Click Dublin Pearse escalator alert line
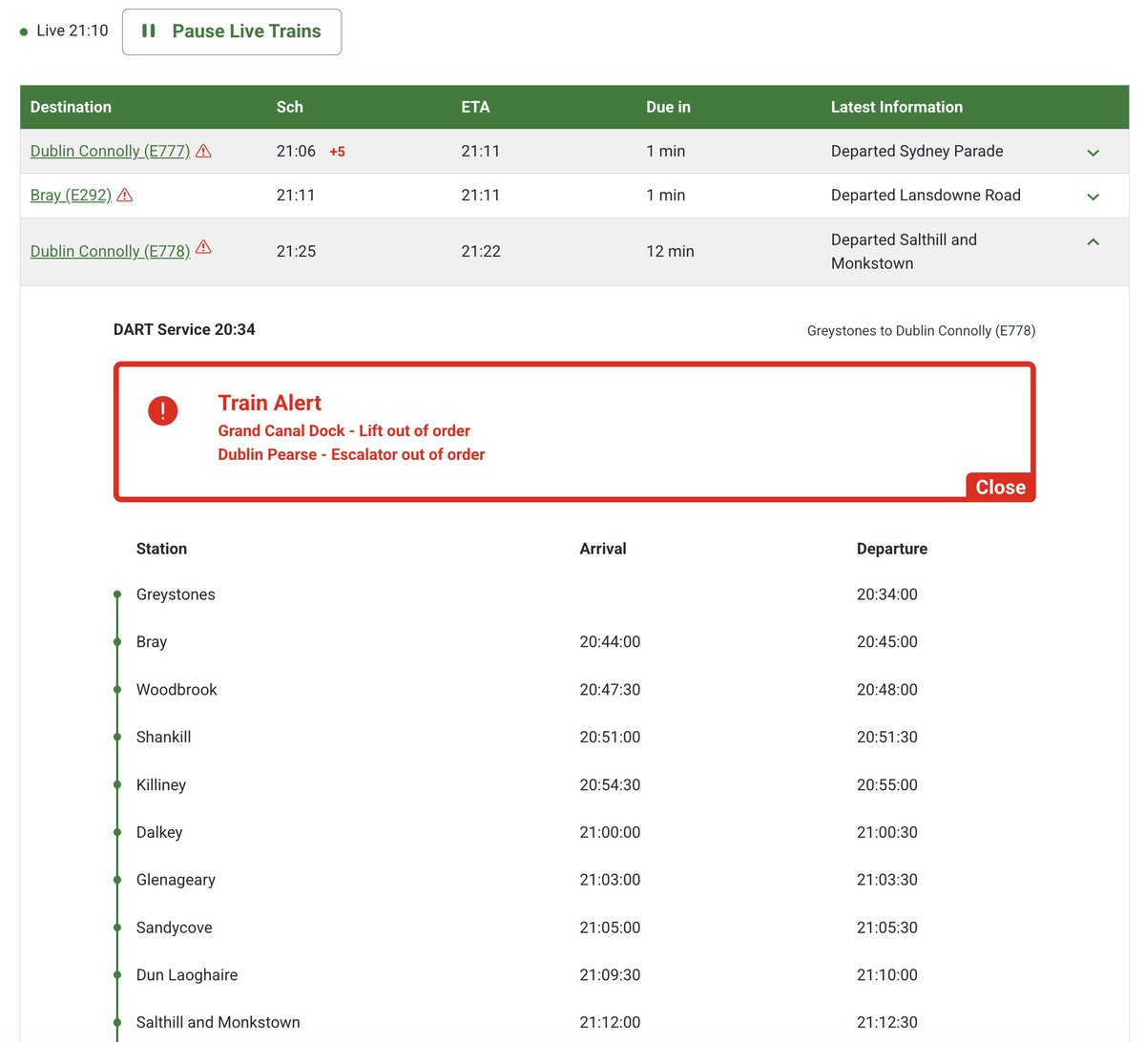 [x=351, y=454]
